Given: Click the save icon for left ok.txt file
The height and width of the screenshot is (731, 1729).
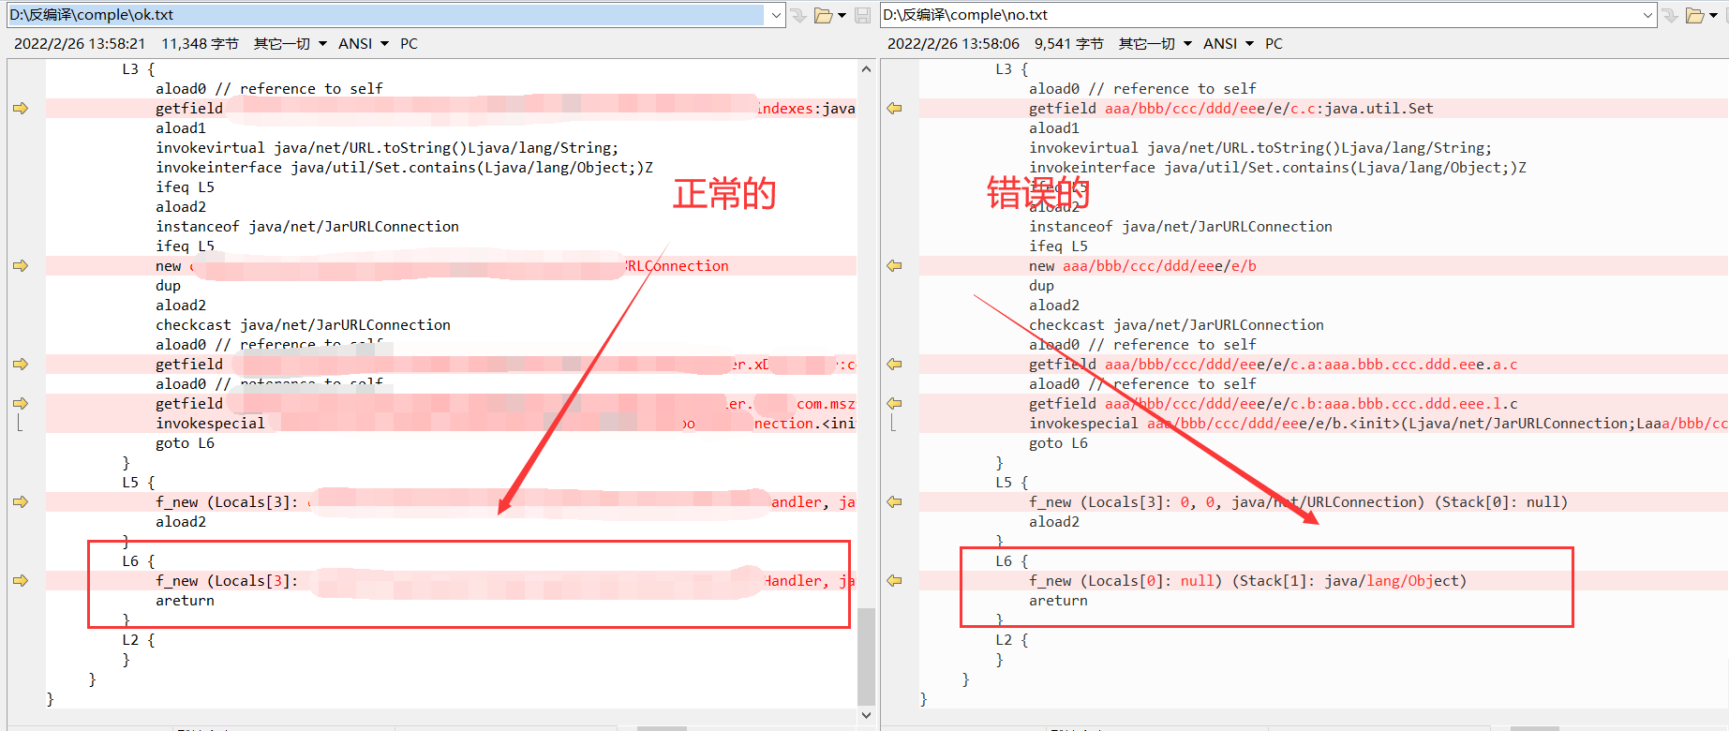Looking at the screenshot, I should click(x=863, y=15).
